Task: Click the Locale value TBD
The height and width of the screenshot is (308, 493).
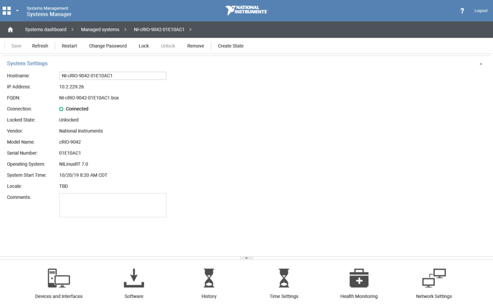Action: tap(64, 186)
